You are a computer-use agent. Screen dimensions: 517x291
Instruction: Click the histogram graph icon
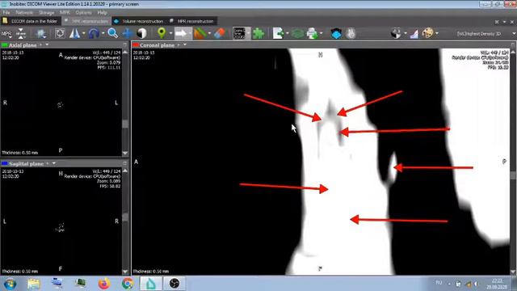414,33
